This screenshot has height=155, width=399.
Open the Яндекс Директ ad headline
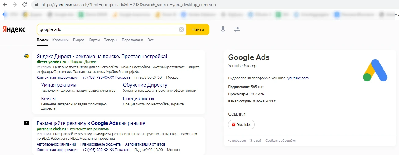click(x=102, y=56)
